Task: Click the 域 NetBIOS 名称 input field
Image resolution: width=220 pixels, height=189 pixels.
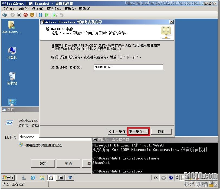Action: pos(128,67)
